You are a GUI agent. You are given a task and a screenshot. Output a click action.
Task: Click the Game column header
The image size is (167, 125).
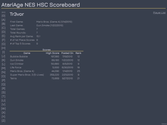27,53
